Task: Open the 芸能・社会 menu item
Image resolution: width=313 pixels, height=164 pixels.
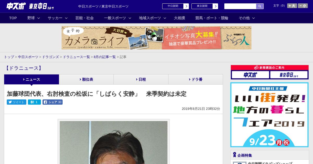Action: point(85,18)
